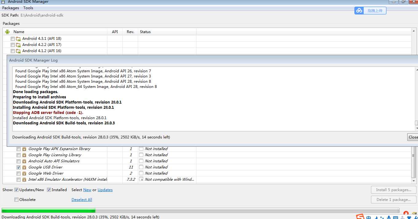Click the Google Play APK Expansion library package icon
Viewport: 418px width, 219px height.
pyautogui.click(x=24, y=149)
